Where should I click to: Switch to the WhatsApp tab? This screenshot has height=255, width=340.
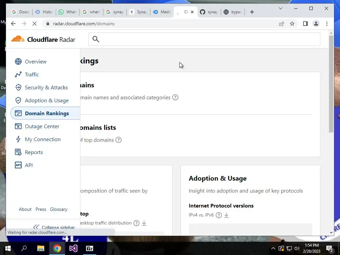pyautogui.click(x=68, y=12)
